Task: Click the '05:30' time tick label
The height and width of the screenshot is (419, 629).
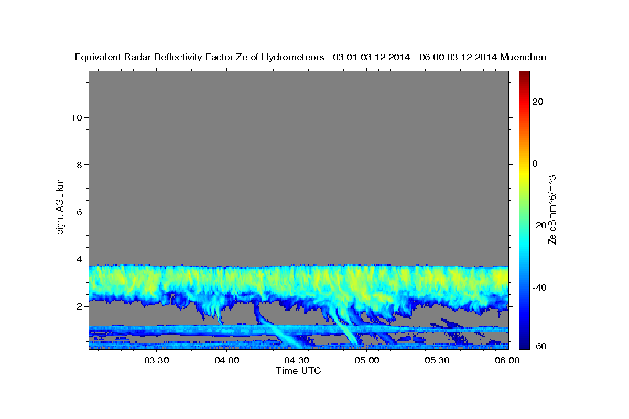Action: click(x=437, y=360)
